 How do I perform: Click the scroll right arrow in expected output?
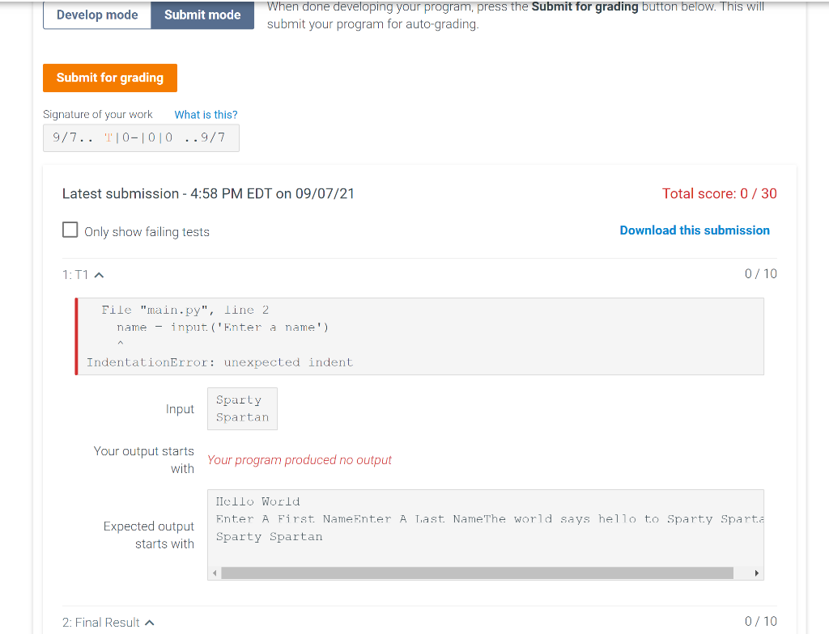[757, 573]
